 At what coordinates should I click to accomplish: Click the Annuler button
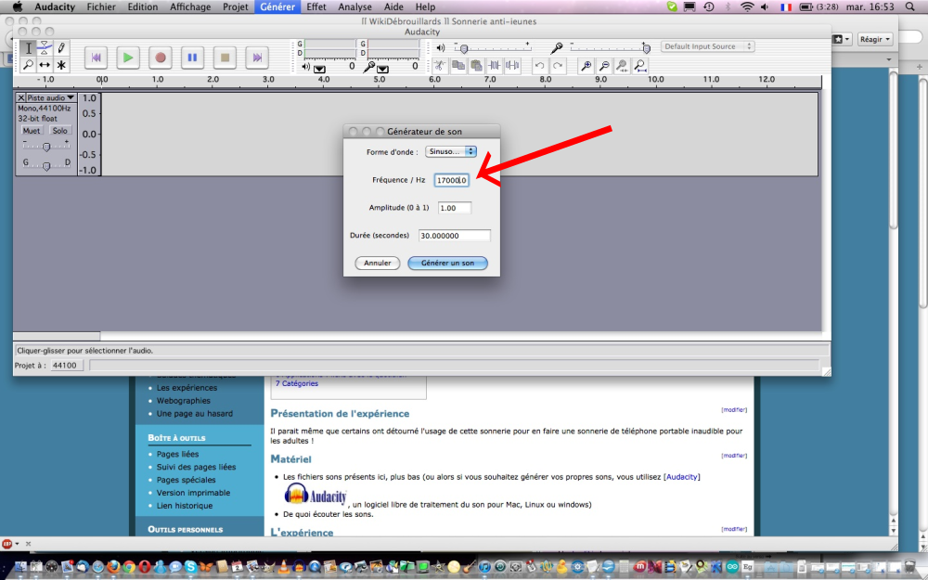(x=377, y=263)
